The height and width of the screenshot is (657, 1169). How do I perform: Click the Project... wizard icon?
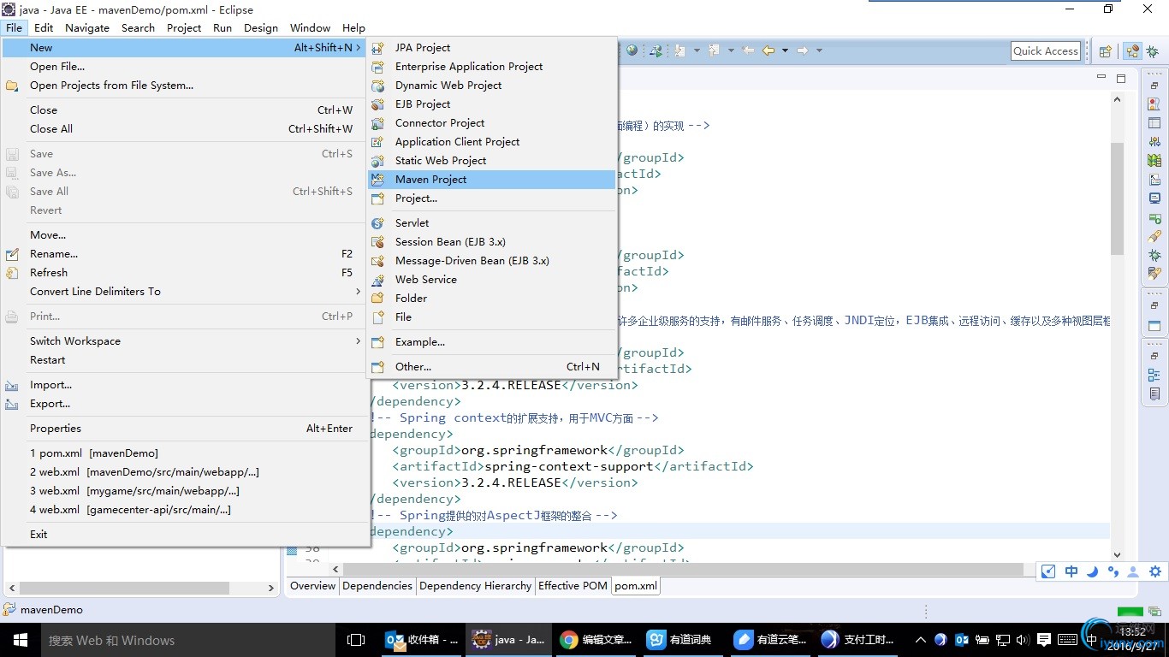coord(377,198)
